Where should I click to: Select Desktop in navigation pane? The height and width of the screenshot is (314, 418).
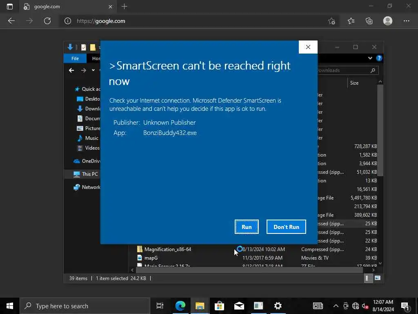tap(88, 99)
